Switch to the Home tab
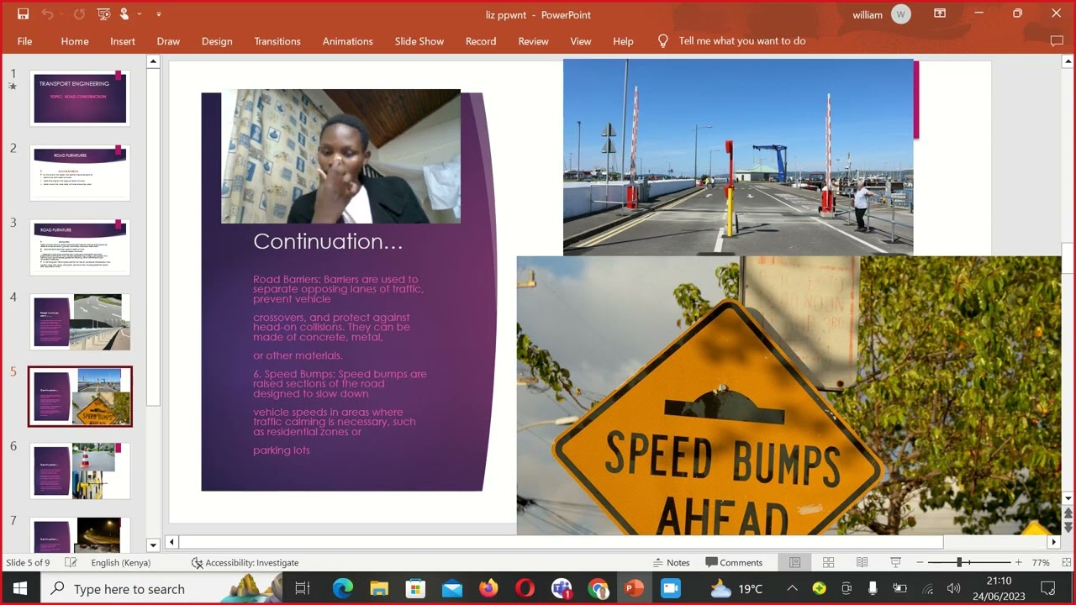Viewport: 1076px width, 605px height. pos(75,41)
